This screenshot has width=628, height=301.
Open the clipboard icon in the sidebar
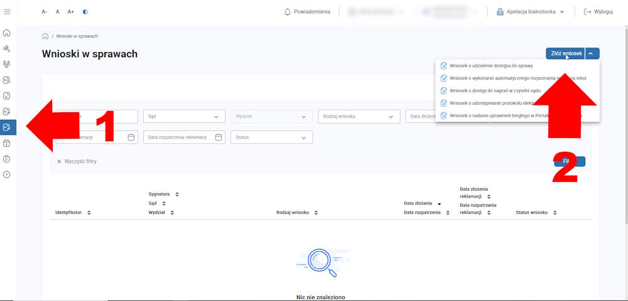[x=7, y=159]
